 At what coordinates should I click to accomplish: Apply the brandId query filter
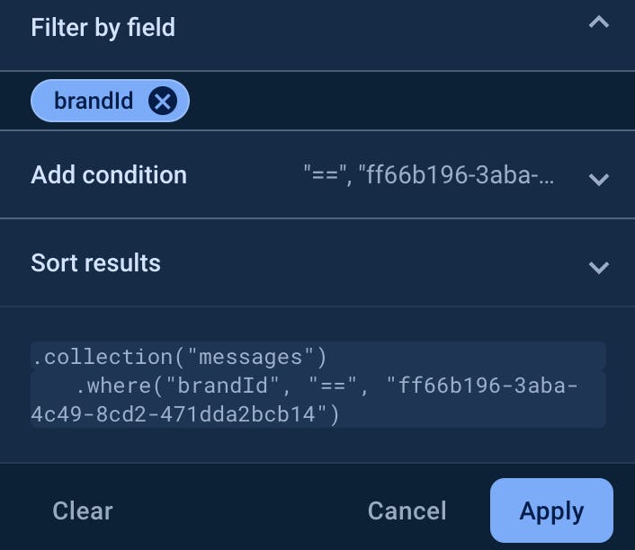click(x=551, y=510)
